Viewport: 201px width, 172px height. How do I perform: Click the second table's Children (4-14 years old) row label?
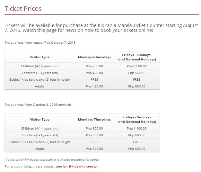click(x=40, y=129)
